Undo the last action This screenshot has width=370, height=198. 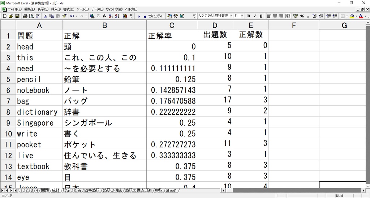(72, 16)
